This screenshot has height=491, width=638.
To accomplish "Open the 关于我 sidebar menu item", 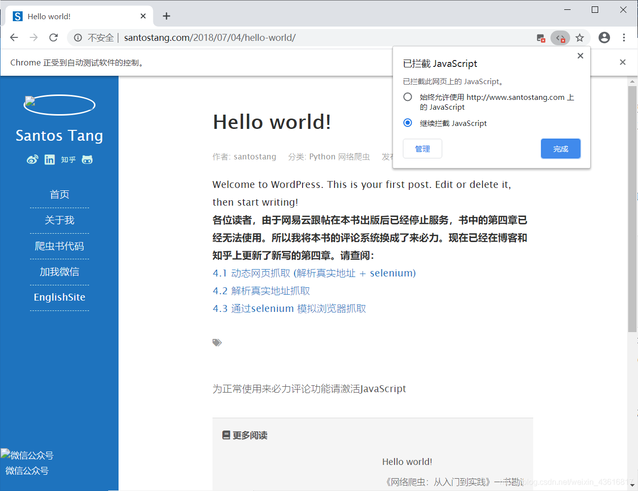I will (x=60, y=220).
